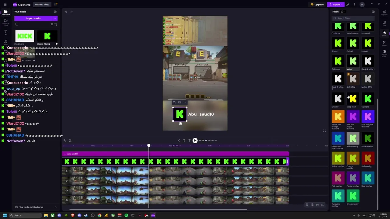Apply the Red overlay filter
Viewport: 390px width, 219px height.
[368, 158]
